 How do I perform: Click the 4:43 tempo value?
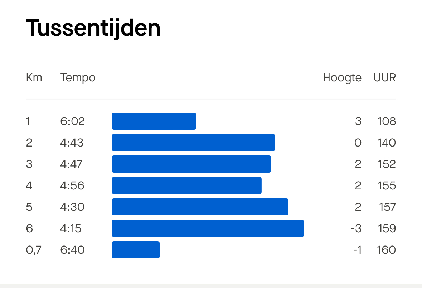pos(72,143)
